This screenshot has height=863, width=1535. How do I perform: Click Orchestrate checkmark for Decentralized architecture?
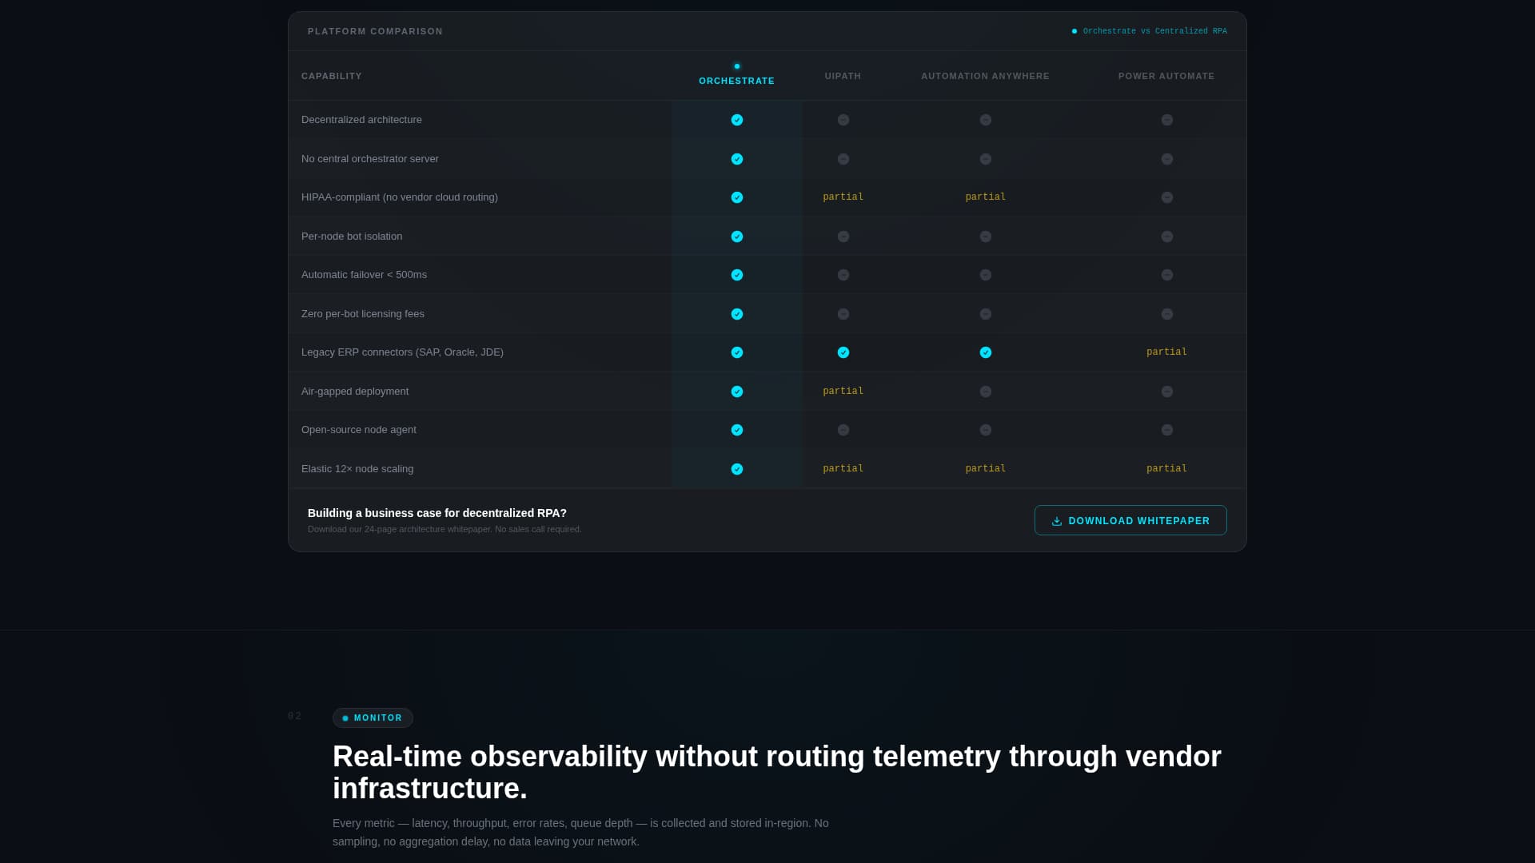pos(737,120)
